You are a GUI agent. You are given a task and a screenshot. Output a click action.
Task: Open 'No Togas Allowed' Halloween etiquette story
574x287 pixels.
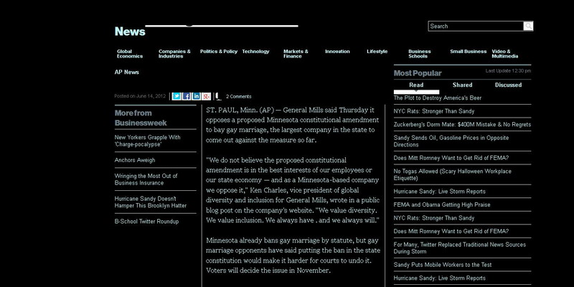point(453,174)
